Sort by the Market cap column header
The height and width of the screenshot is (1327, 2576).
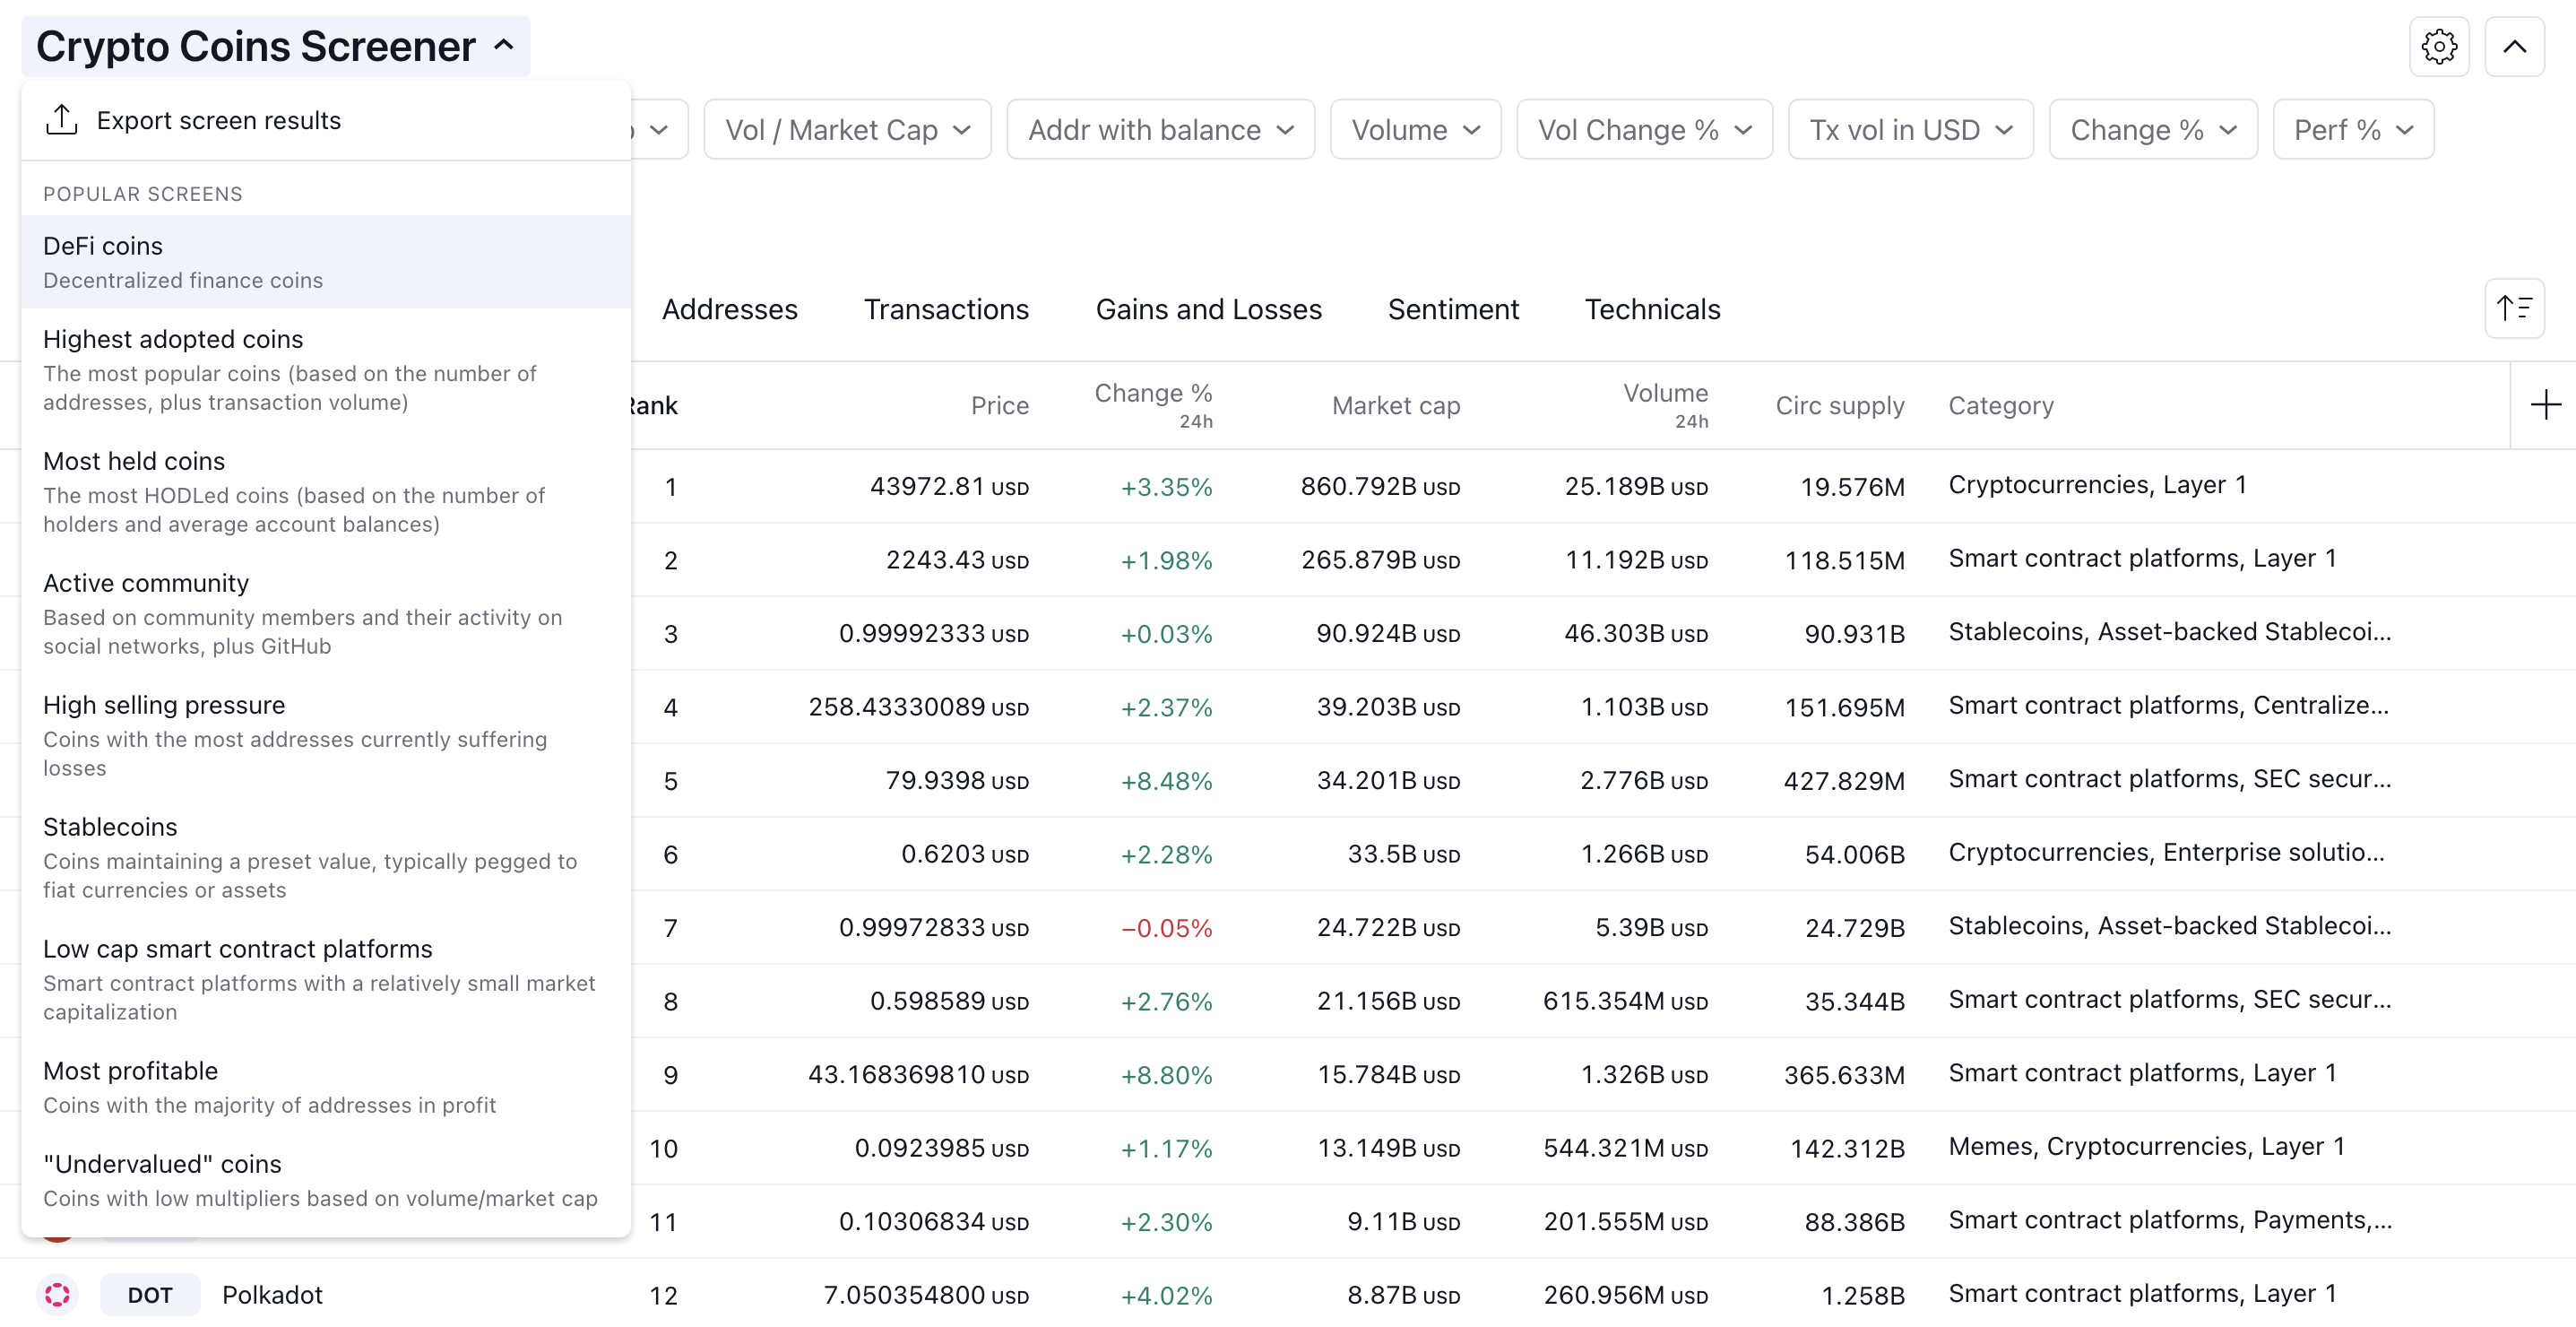tap(1395, 405)
